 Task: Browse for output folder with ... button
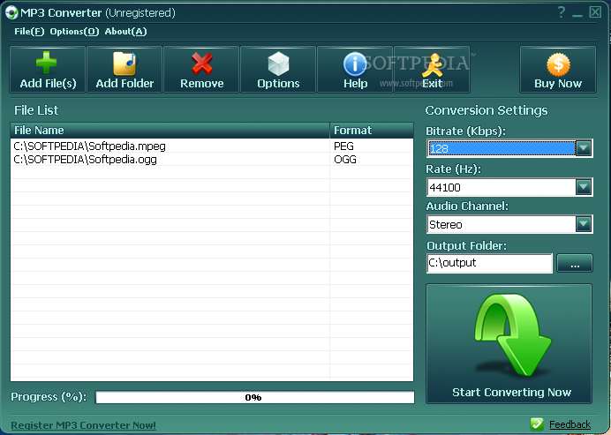[574, 263]
